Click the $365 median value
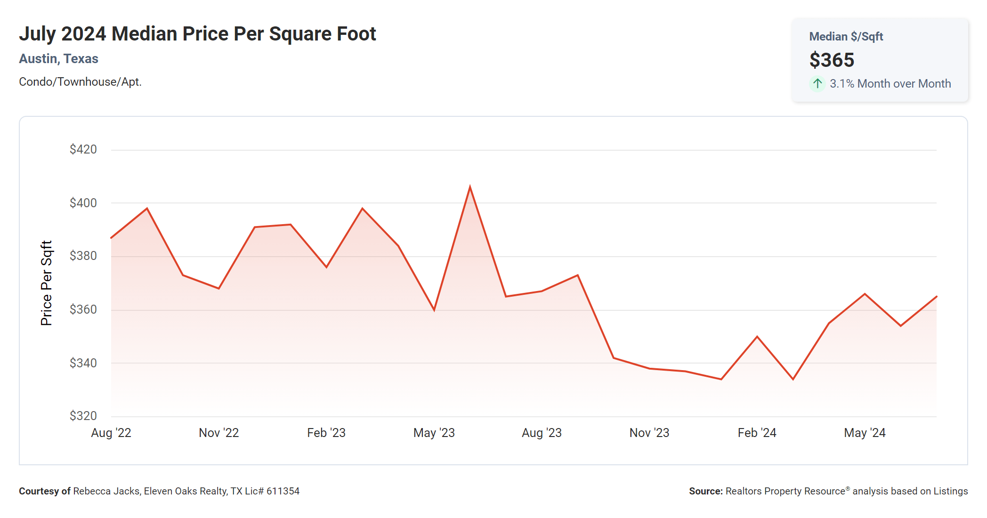 click(832, 60)
